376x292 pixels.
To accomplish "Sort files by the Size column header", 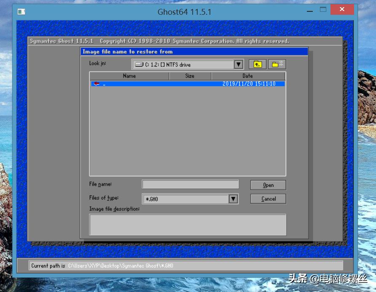I will 190,76.
